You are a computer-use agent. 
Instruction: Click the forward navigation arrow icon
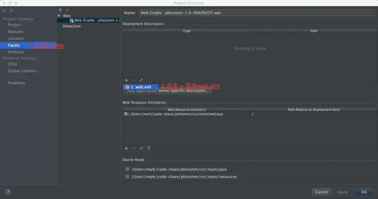[x=11, y=10]
